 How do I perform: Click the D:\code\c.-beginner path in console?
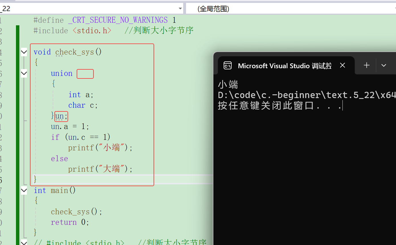tap(307, 95)
